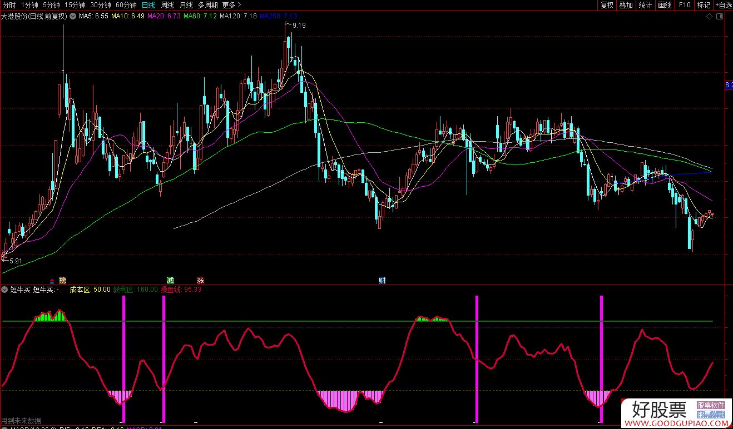Click the 叠加 overlay button
This screenshot has width=733, height=429.
pos(626,5)
